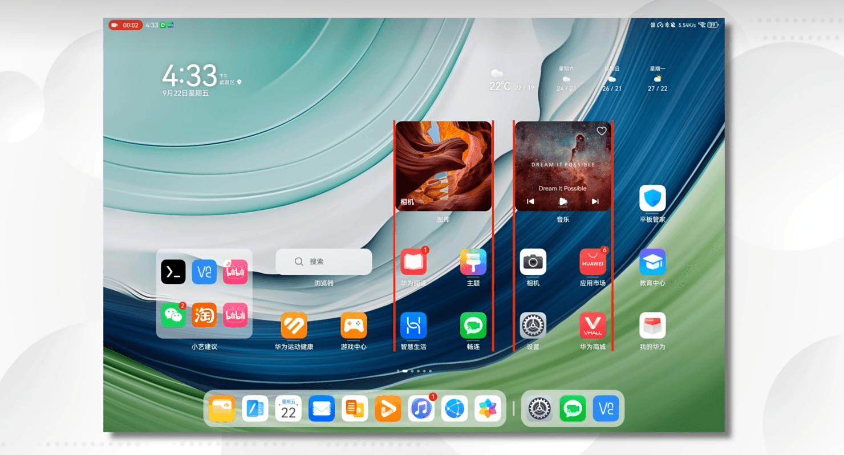Open the orange documents app in the dock
Screen dimensions: 844x455
click(355, 409)
